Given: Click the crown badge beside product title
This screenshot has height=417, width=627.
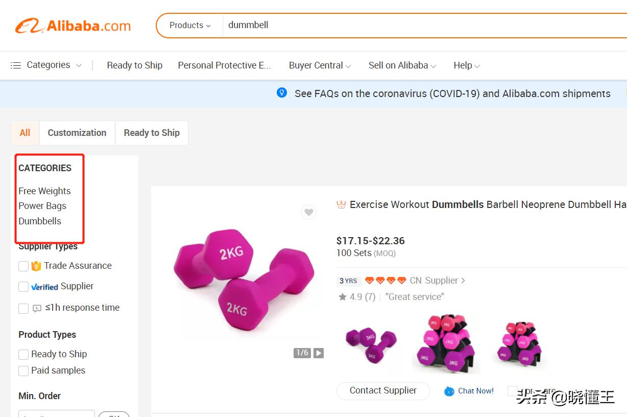Looking at the screenshot, I should [341, 205].
